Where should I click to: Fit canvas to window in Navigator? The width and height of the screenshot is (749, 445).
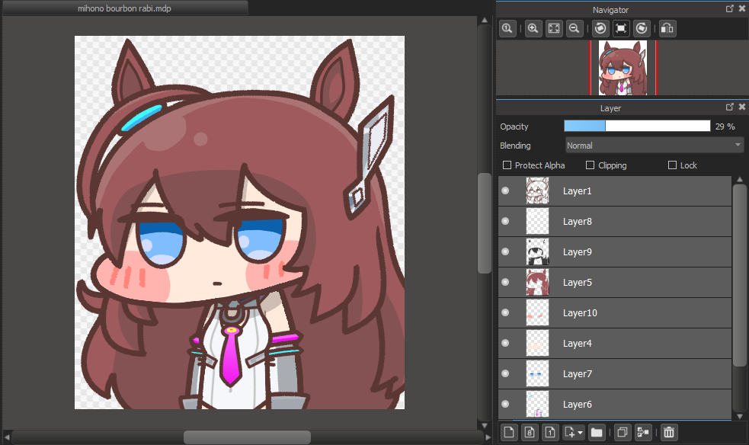click(554, 29)
